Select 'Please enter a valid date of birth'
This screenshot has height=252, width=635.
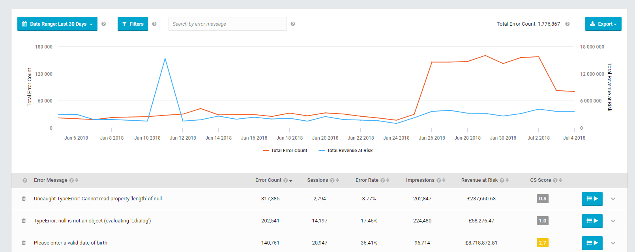[x=71, y=243]
